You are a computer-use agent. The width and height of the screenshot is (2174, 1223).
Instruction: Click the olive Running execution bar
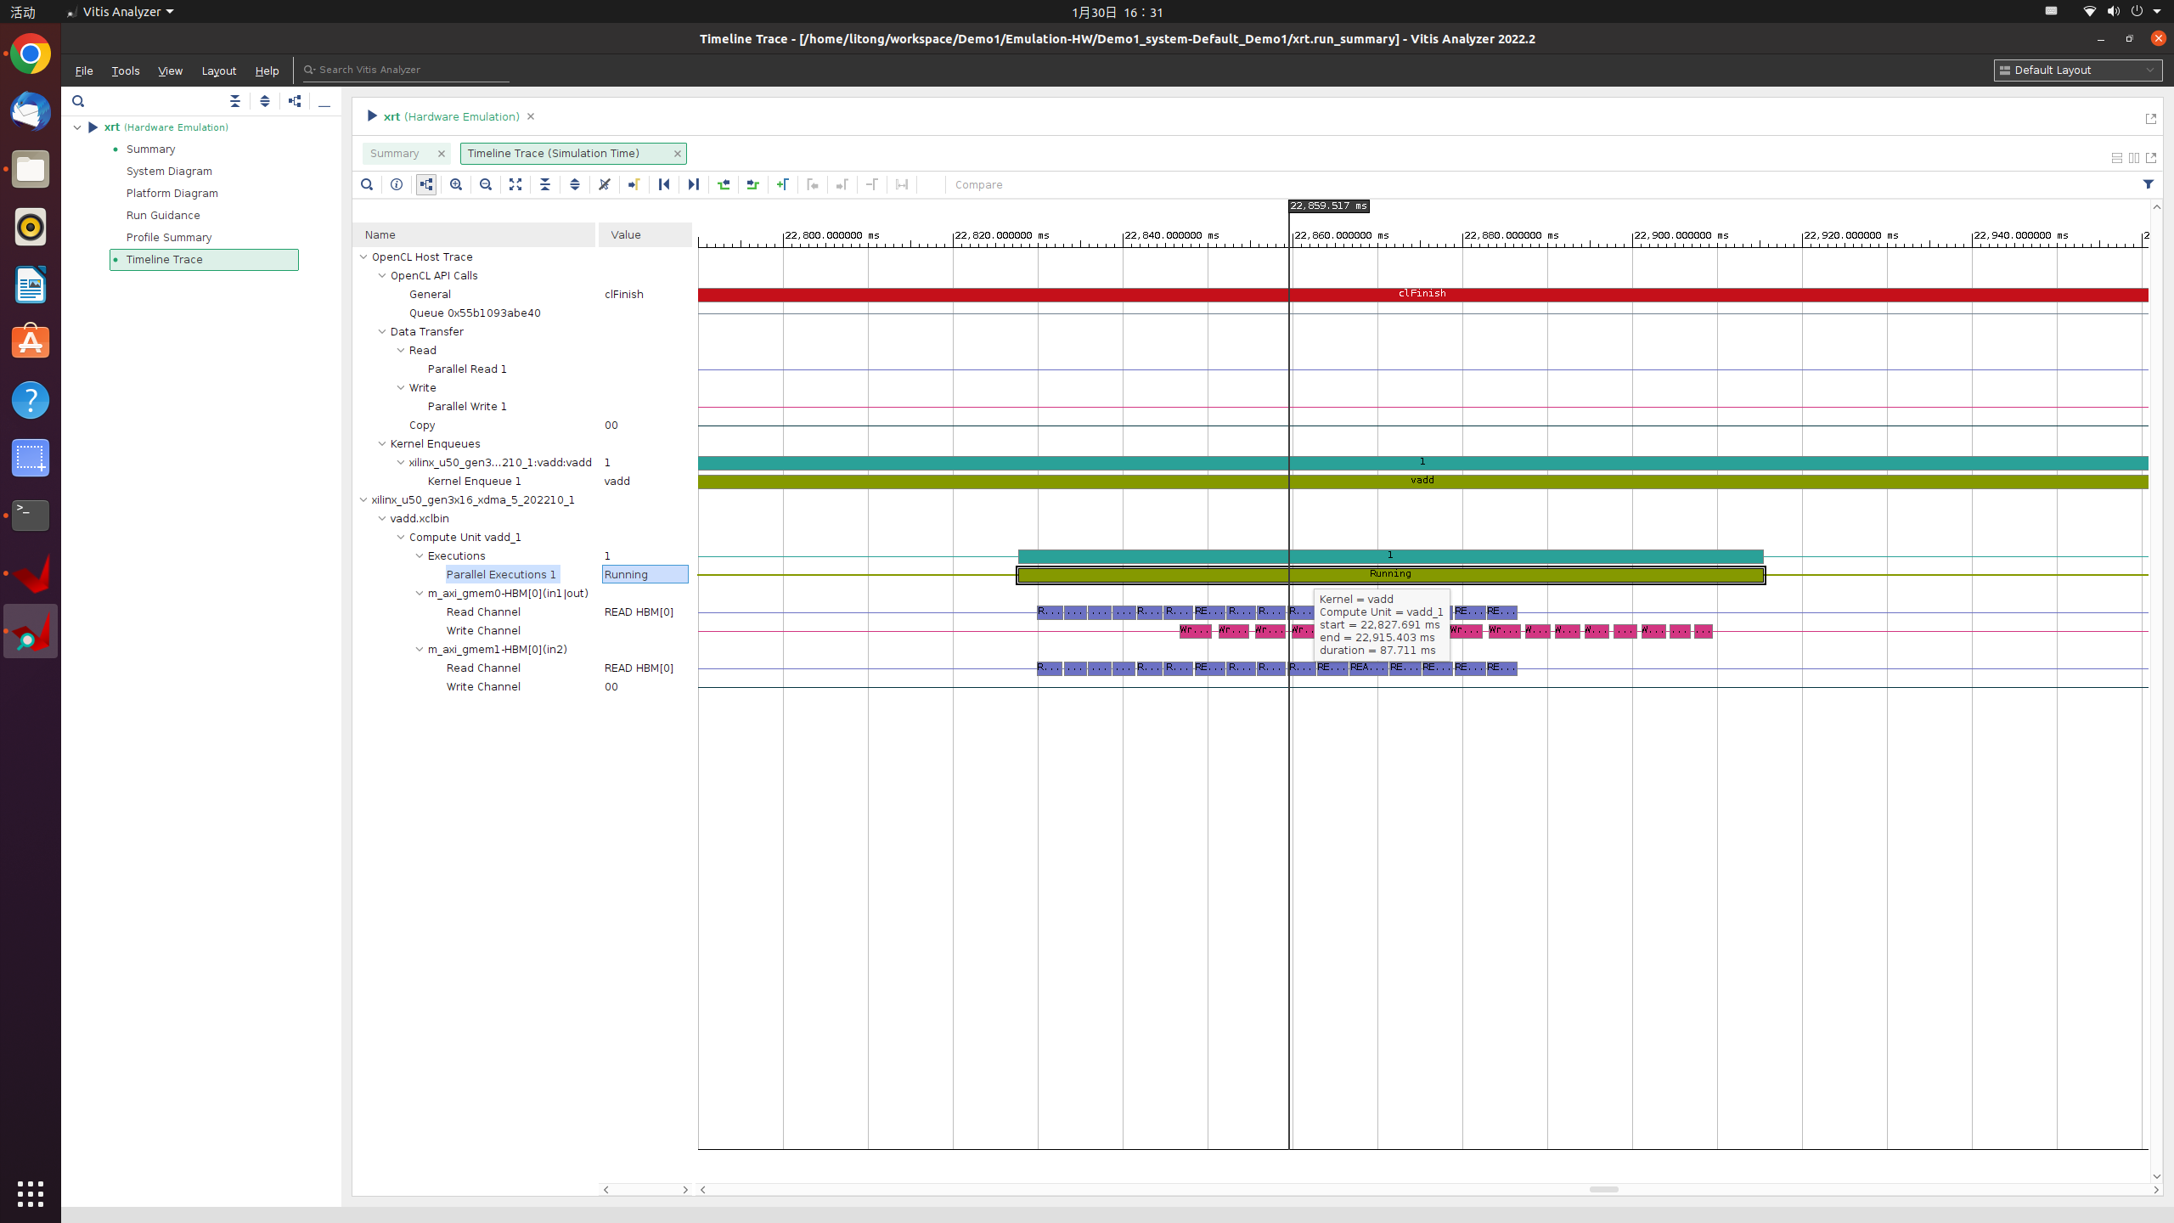[x=1391, y=575]
